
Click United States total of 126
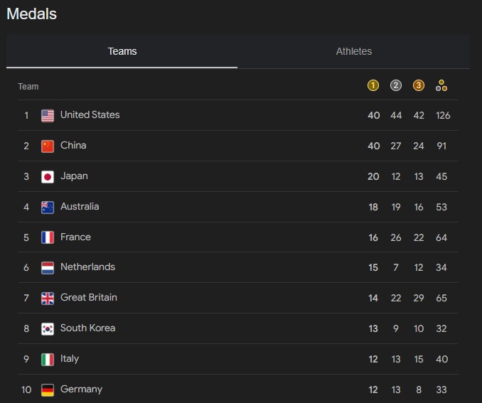(443, 115)
